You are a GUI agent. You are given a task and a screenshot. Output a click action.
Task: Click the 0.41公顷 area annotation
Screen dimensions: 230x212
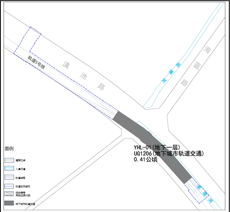pyautogui.click(x=146, y=159)
